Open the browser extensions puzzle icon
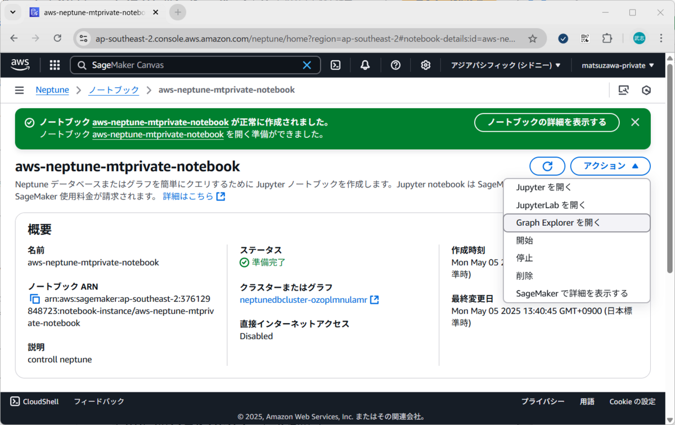Viewport: 675px width, 425px height. pyautogui.click(x=607, y=38)
